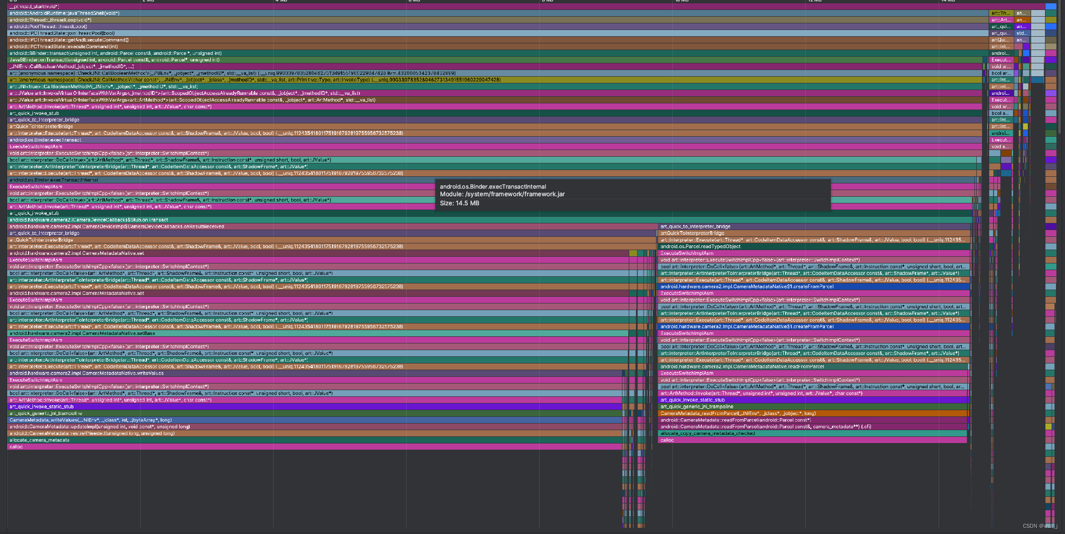Select the CameraMetadataNative.writeValues frame
Screen dimensions: 1065x534
point(315,373)
